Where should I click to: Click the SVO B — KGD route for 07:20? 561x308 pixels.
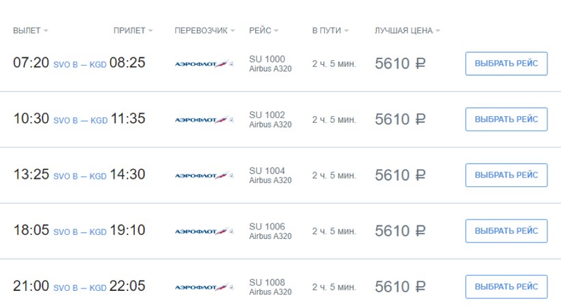[x=79, y=64]
